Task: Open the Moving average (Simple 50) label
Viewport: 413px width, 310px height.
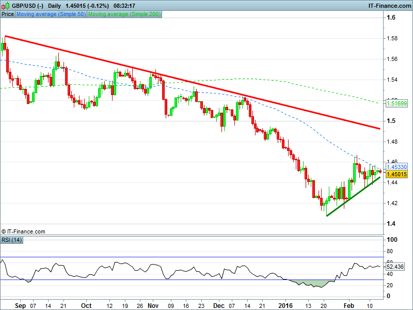Action: (x=51, y=14)
